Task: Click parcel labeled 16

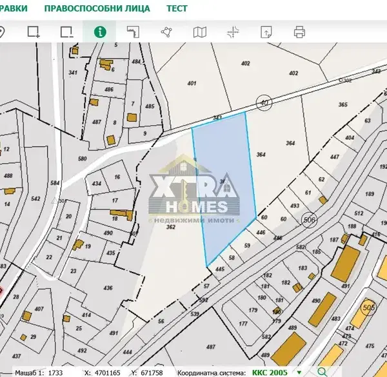Action: [x=117, y=177]
